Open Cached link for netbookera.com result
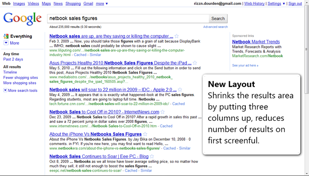The width and height of the screenshot is (309, 176). (x=169, y=148)
